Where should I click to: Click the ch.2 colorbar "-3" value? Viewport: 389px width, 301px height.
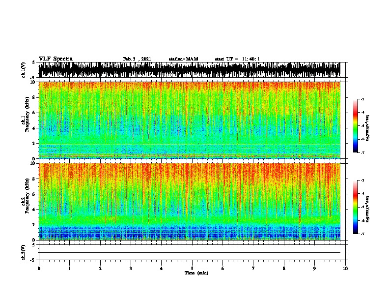coord(362,181)
